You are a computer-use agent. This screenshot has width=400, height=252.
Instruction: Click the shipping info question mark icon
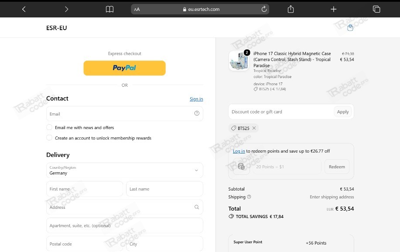[249, 197]
